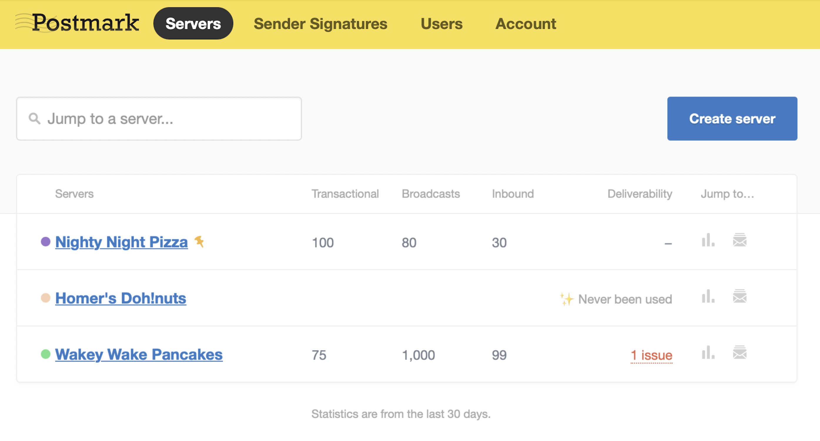This screenshot has width=820, height=441.
Task: Go to the Users tab
Action: click(441, 24)
